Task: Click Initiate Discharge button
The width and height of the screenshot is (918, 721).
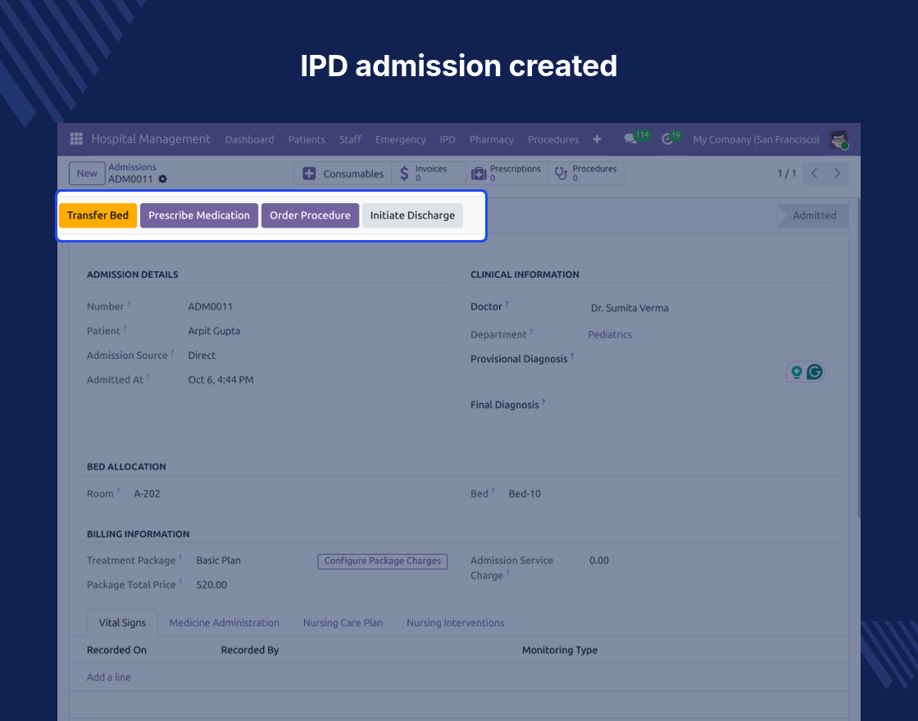Action: pyautogui.click(x=412, y=215)
